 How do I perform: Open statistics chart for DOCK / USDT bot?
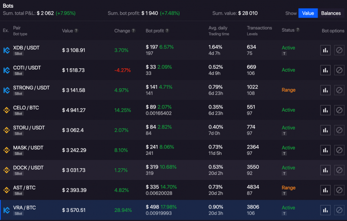[x=325, y=170]
